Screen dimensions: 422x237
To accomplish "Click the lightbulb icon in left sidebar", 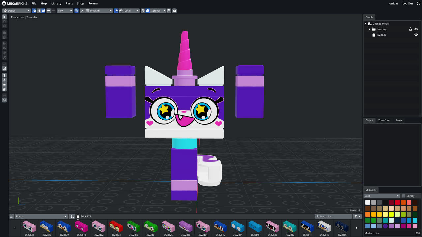I will click(x=4, y=75).
